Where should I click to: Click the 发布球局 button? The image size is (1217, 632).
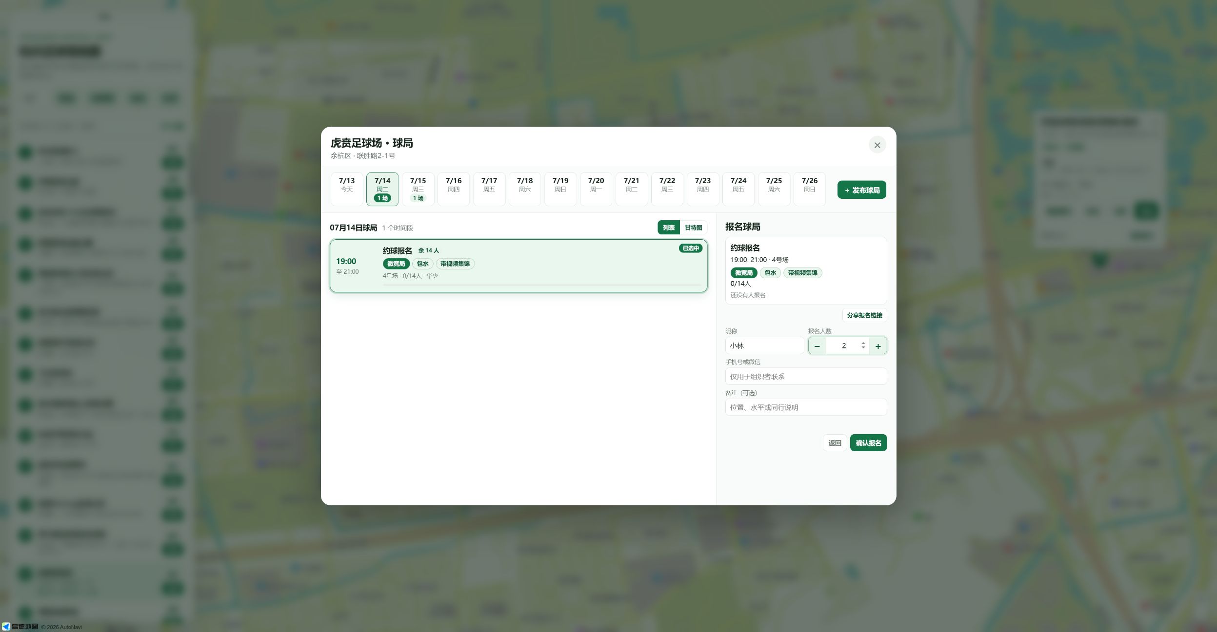(x=862, y=190)
